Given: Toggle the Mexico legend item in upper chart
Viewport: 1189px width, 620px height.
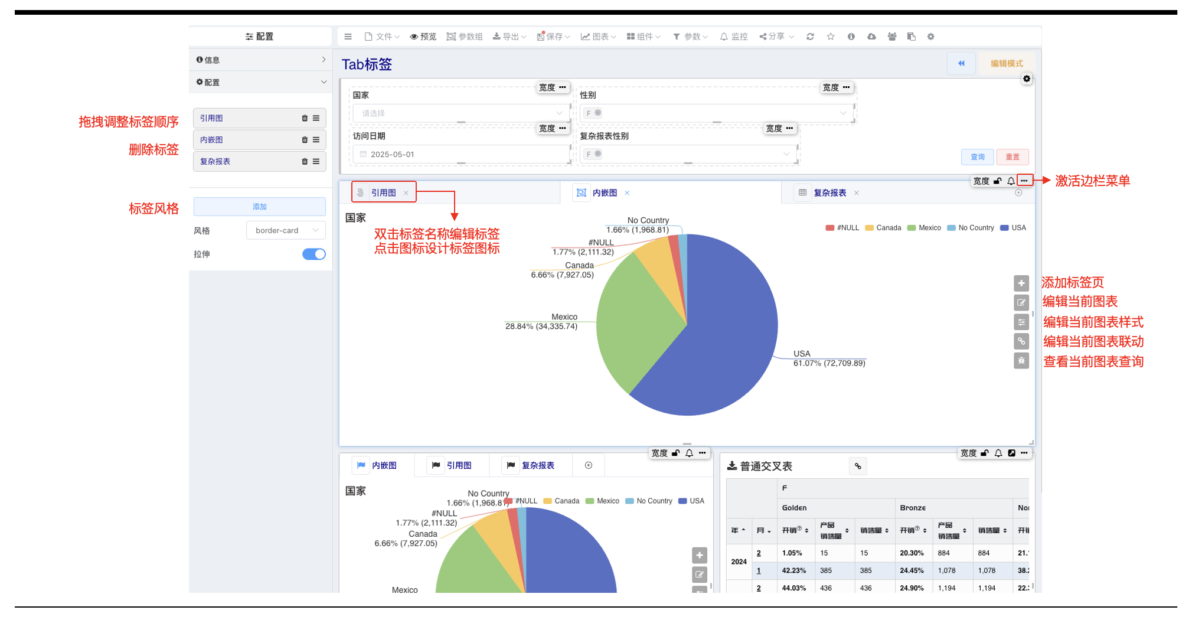Looking at the screenshot, I should coord(924,228).
